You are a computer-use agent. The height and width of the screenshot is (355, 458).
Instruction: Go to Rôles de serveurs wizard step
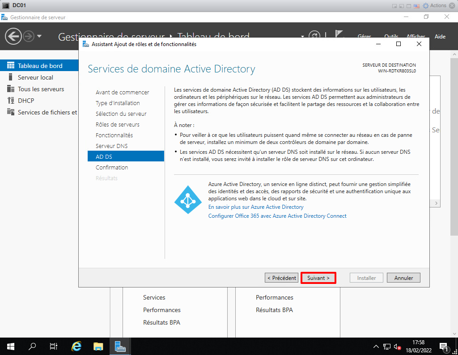(118, 124)
